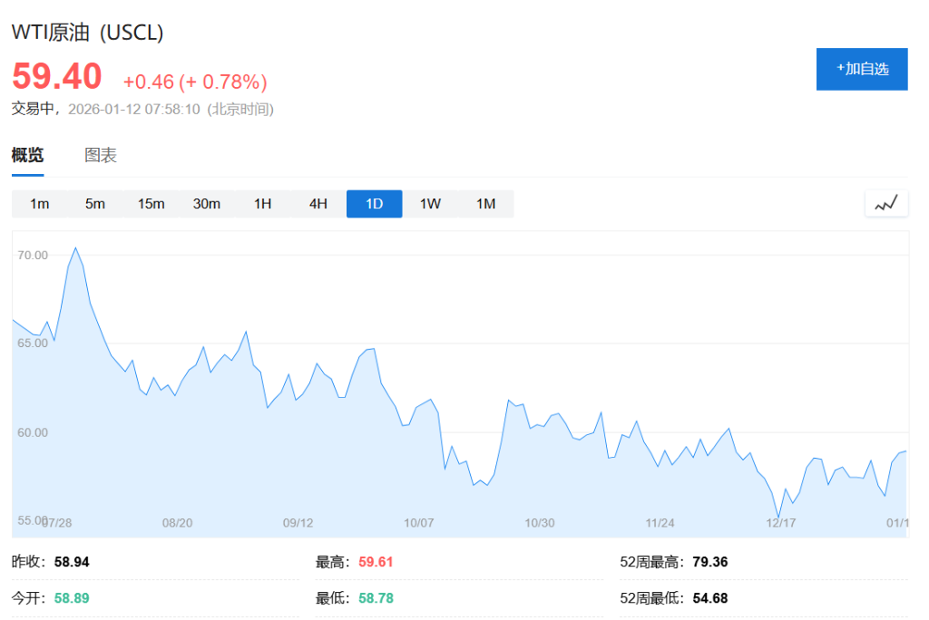This screenshot has width=929, height=620.
Task: Click the WTI原油 (USCL) title
Action: pos(88,32)
